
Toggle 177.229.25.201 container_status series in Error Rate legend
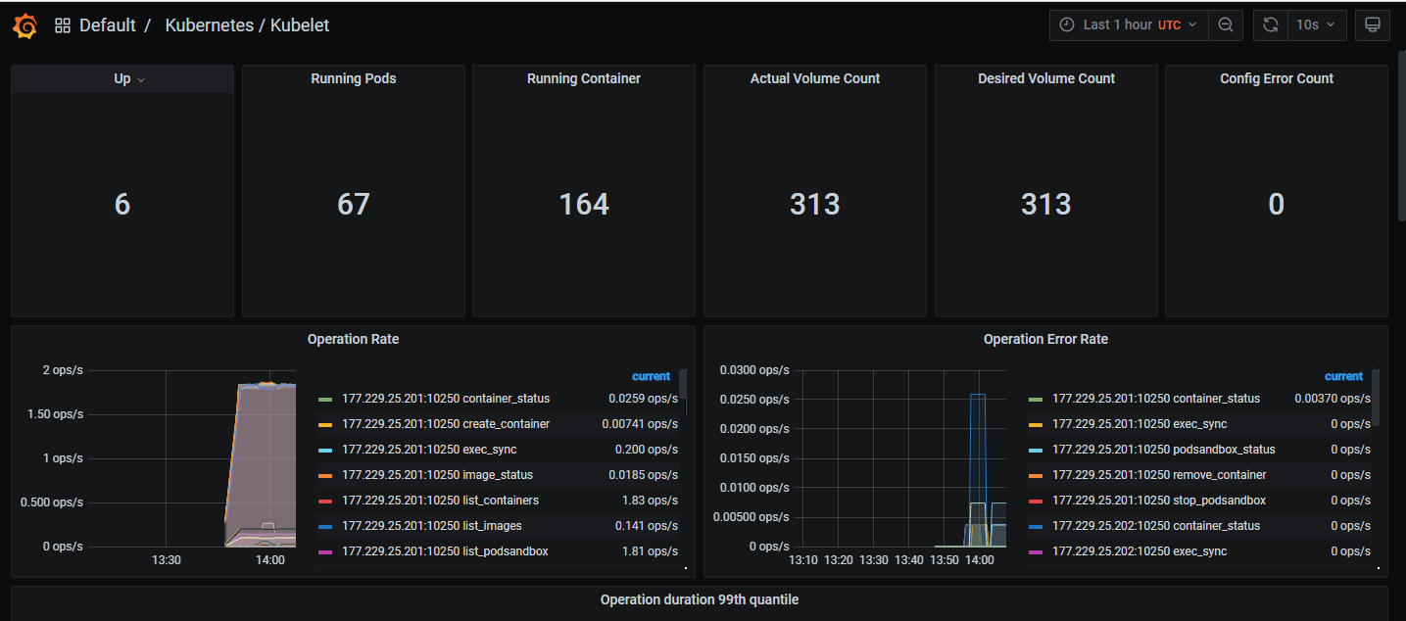coord(1156,399)
